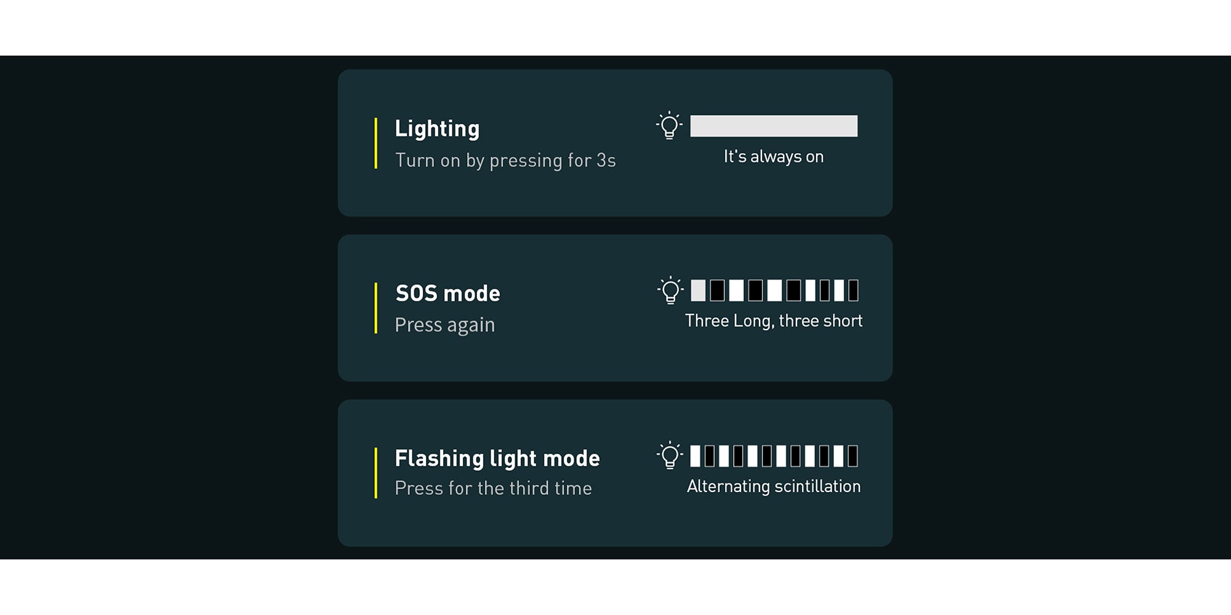Click the lightbulb icon beside the always-on bar
This screenshot has height=615, width=1231.
click(669, 126)
